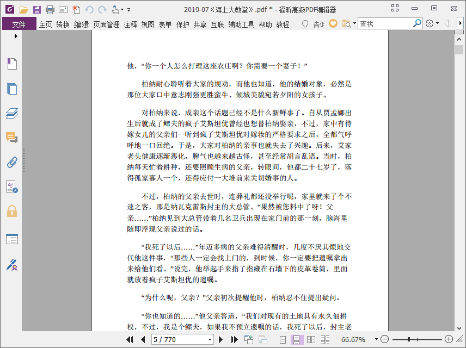Click the next view icon

click(263, 339)
